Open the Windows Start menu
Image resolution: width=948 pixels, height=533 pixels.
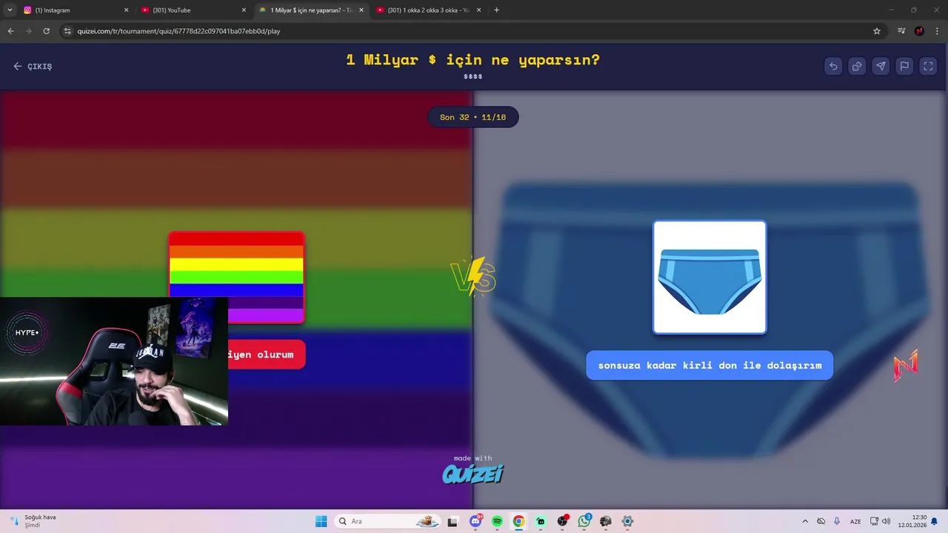click(321, 521)
